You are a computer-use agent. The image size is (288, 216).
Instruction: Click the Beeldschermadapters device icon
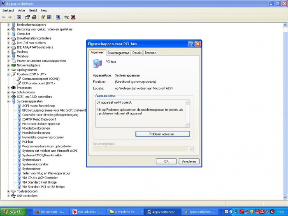coord(14,25)
